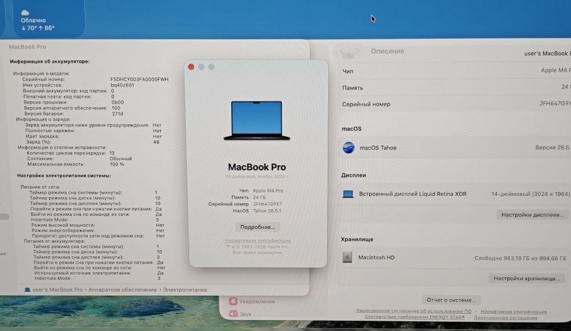
Task: Click serial number JFH64709X7 in About window
Action: (267, 204)
